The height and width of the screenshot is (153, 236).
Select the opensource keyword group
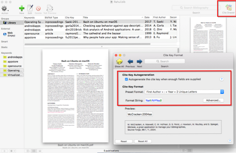12,66
